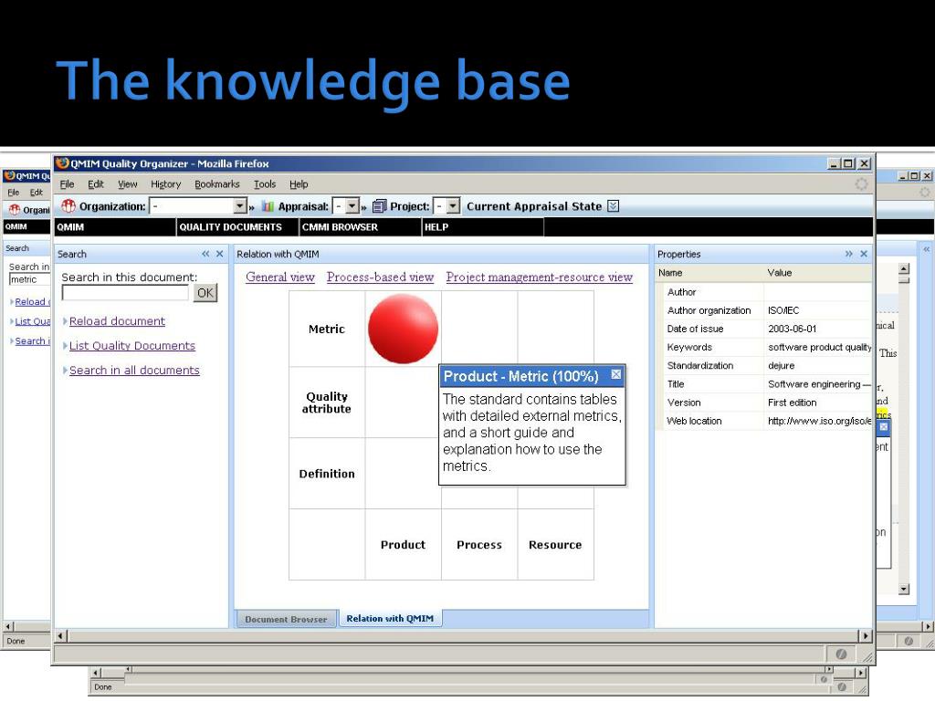Click the Process column label
Image resolution: width=935 pixels, height=701 pixels.
click(x=478, y=545)
